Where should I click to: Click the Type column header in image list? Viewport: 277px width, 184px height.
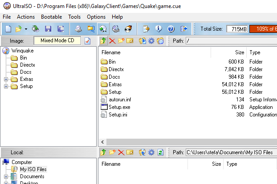point(262,52)
